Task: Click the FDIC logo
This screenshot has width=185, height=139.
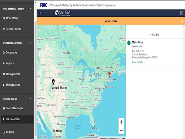Action: (43, 5)
